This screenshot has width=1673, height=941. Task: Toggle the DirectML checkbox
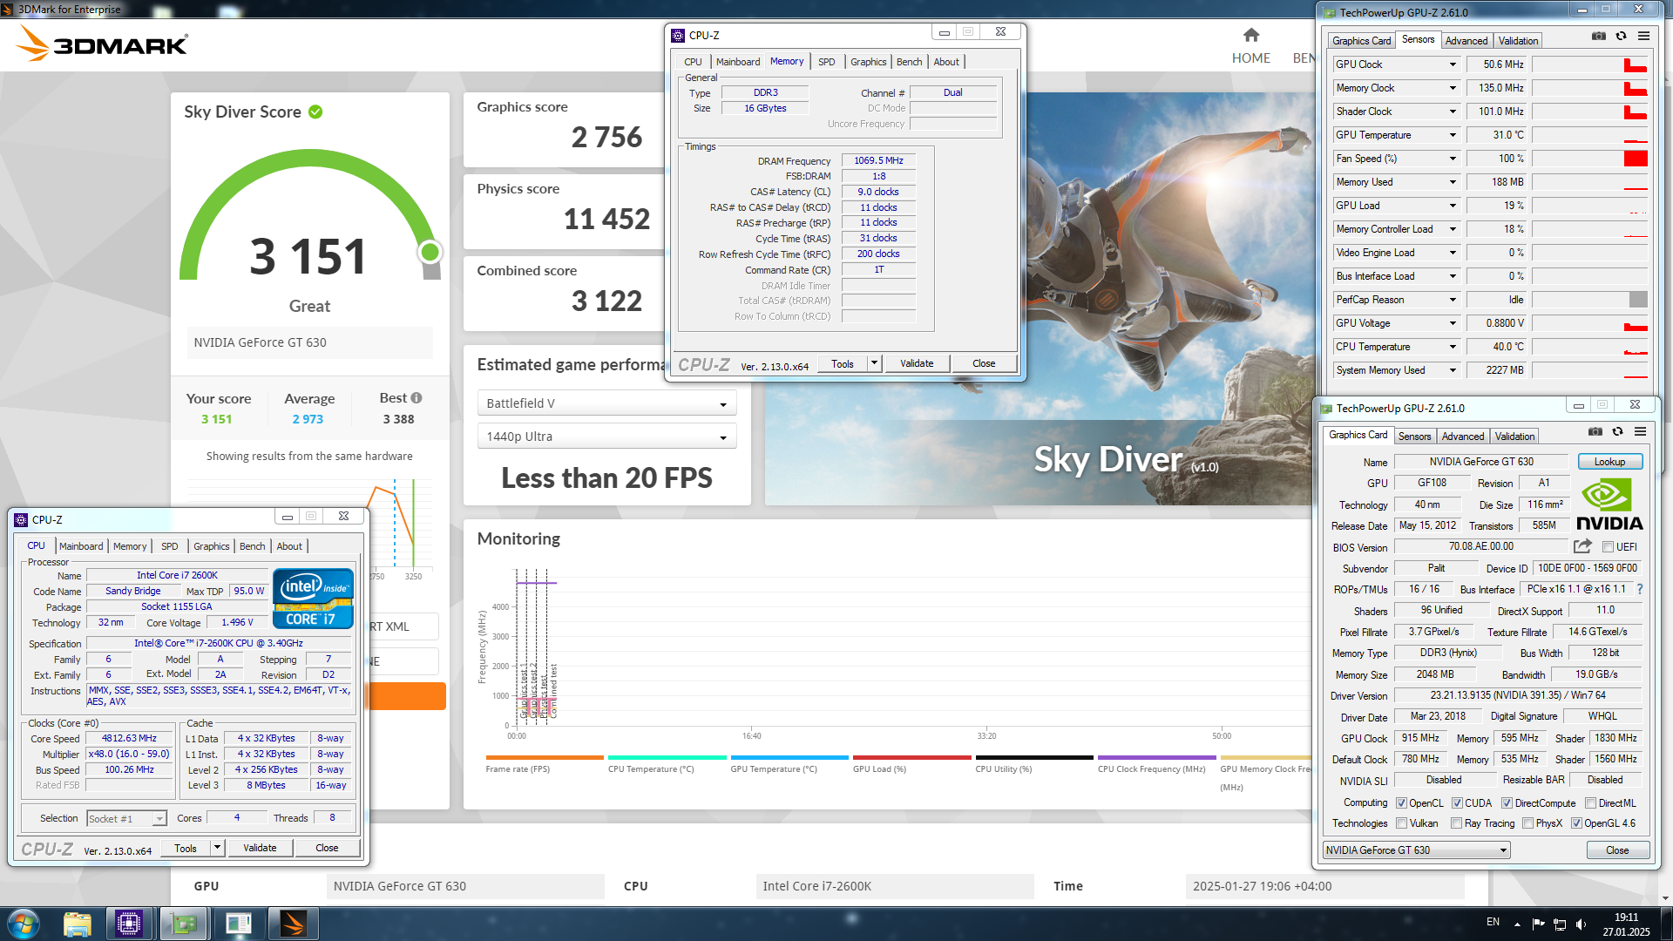click(1590, 803)
